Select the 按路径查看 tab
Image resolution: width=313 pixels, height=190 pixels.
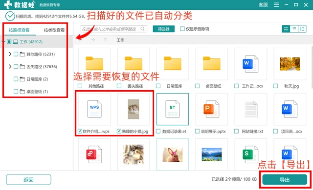click(x=19, y=30)
